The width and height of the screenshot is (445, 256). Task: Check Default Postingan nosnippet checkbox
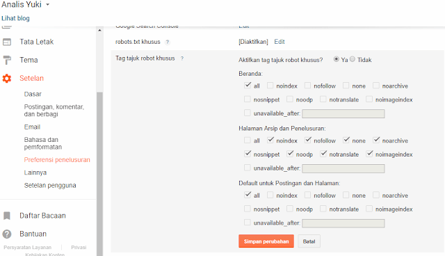click(x=248, y=209)
